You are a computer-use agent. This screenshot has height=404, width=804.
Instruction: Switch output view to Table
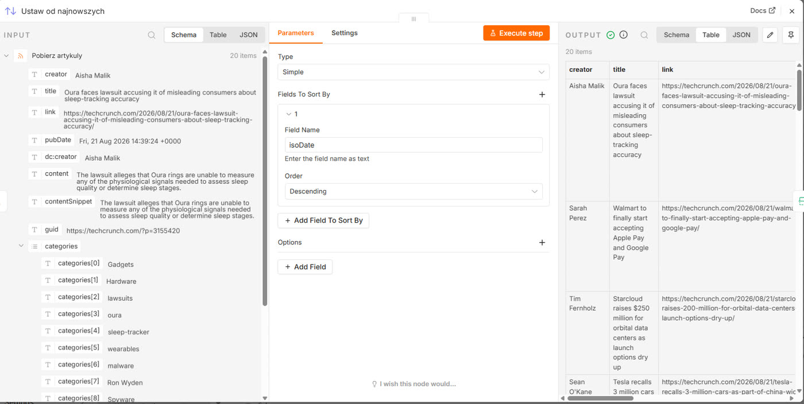click(711, 35)
